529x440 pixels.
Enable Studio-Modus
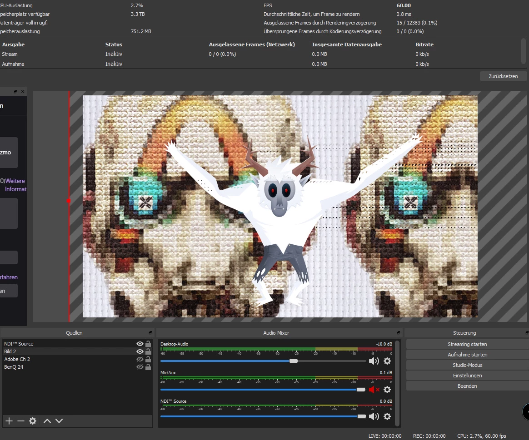pos(467,365)
